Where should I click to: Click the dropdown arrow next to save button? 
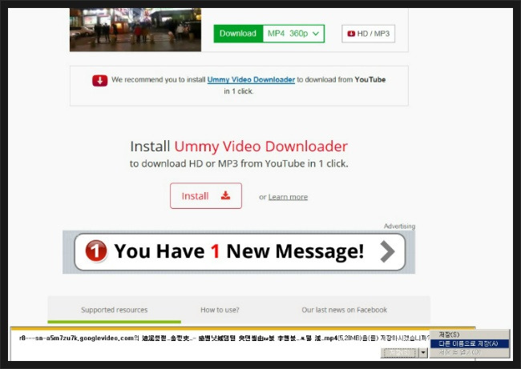pyautogui.click(x=423, y=352)
